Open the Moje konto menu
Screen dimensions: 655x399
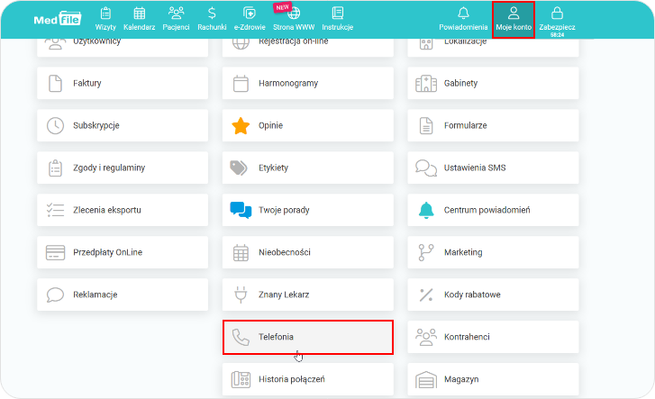514,18
